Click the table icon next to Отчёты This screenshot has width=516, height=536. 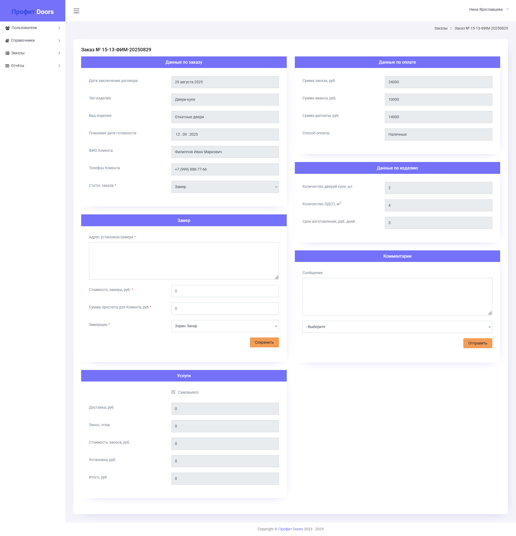click(7, 66)
